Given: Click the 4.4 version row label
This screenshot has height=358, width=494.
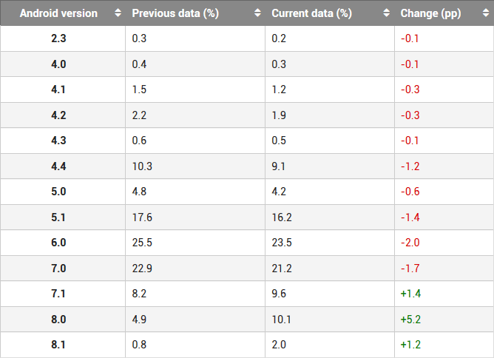Looking at the screenshot, I should point(58,166).
